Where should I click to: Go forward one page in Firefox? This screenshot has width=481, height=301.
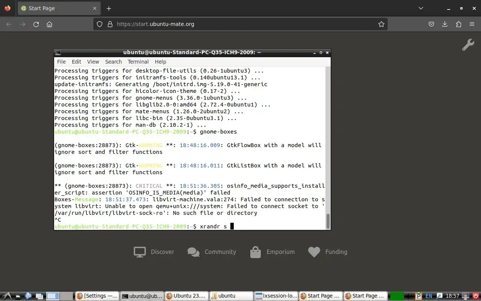click(23, 24)
